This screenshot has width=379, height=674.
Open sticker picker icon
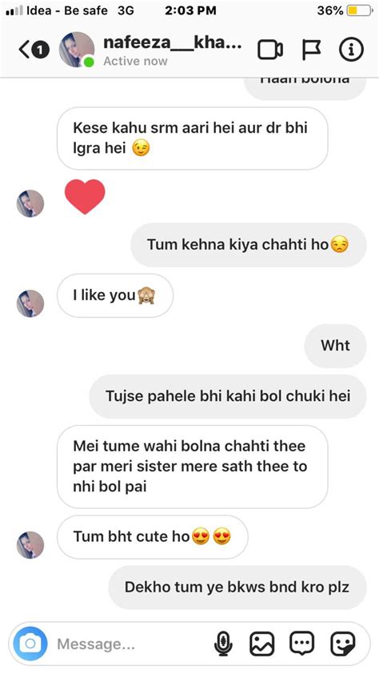(342, 644)
